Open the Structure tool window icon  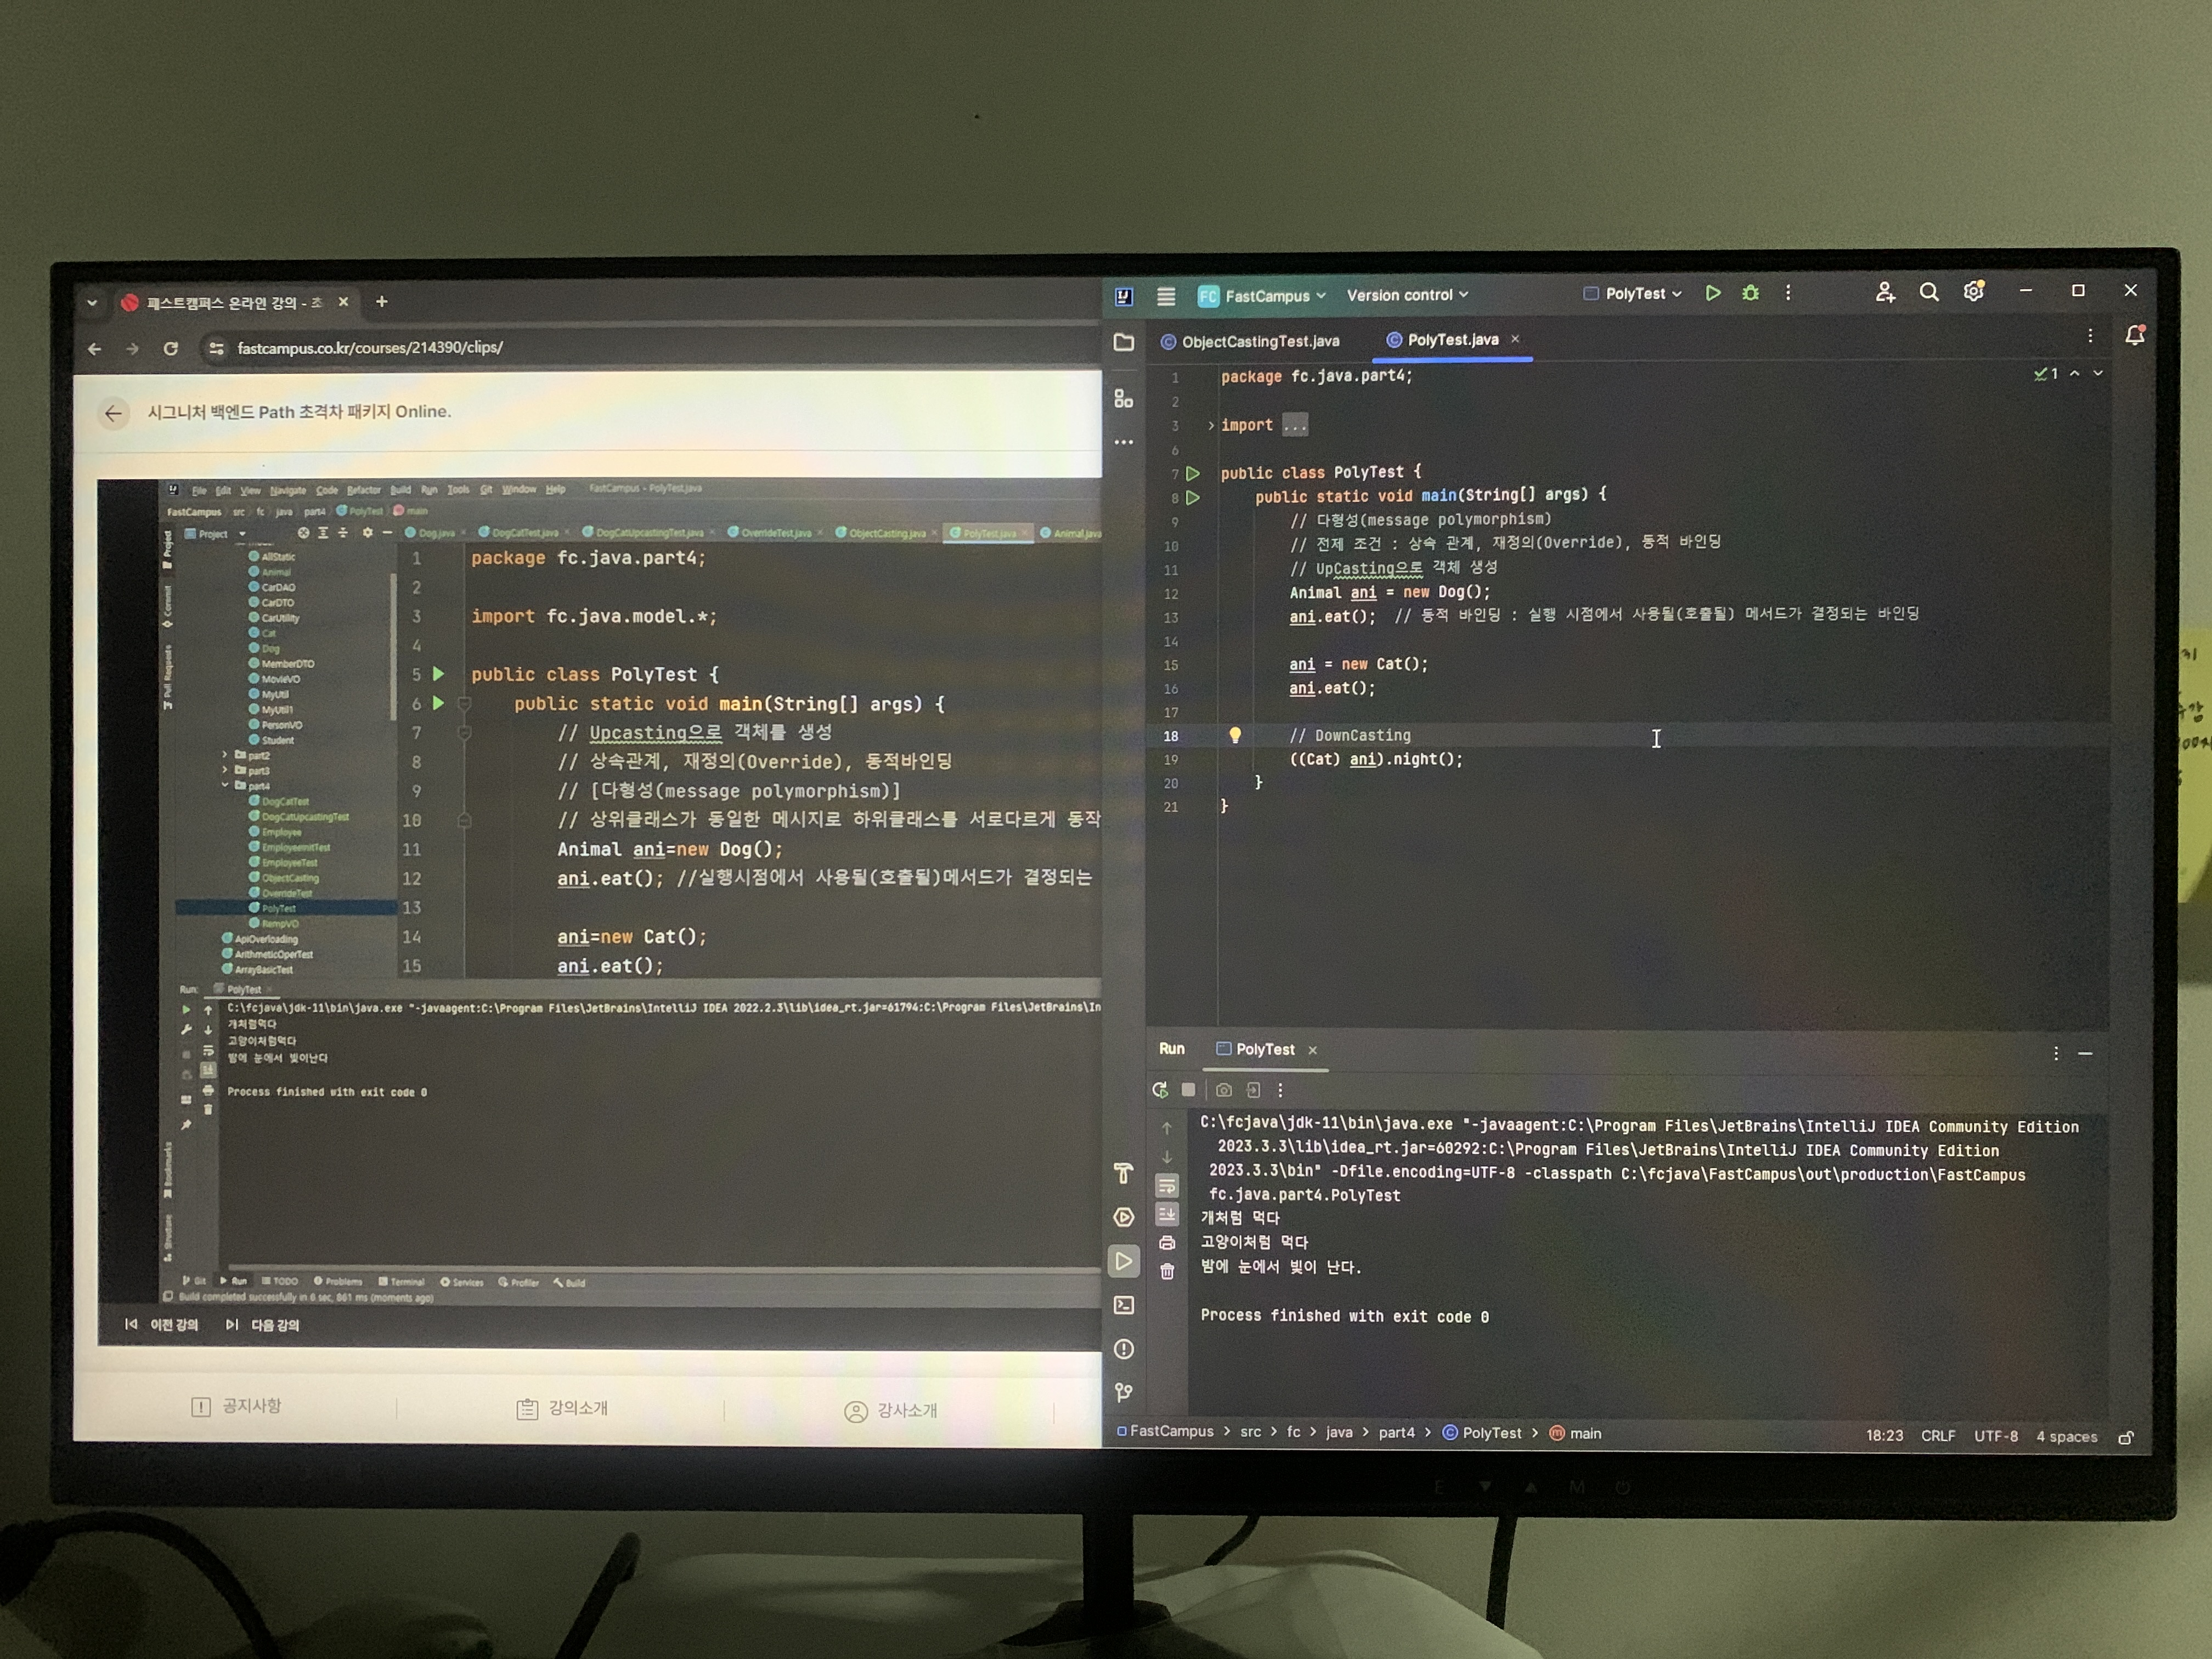click(1124, 399)
